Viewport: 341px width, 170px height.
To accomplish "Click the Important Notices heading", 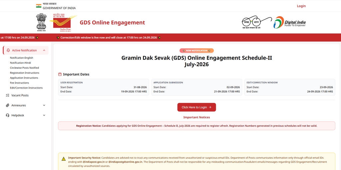I will [x=196, y=117].
